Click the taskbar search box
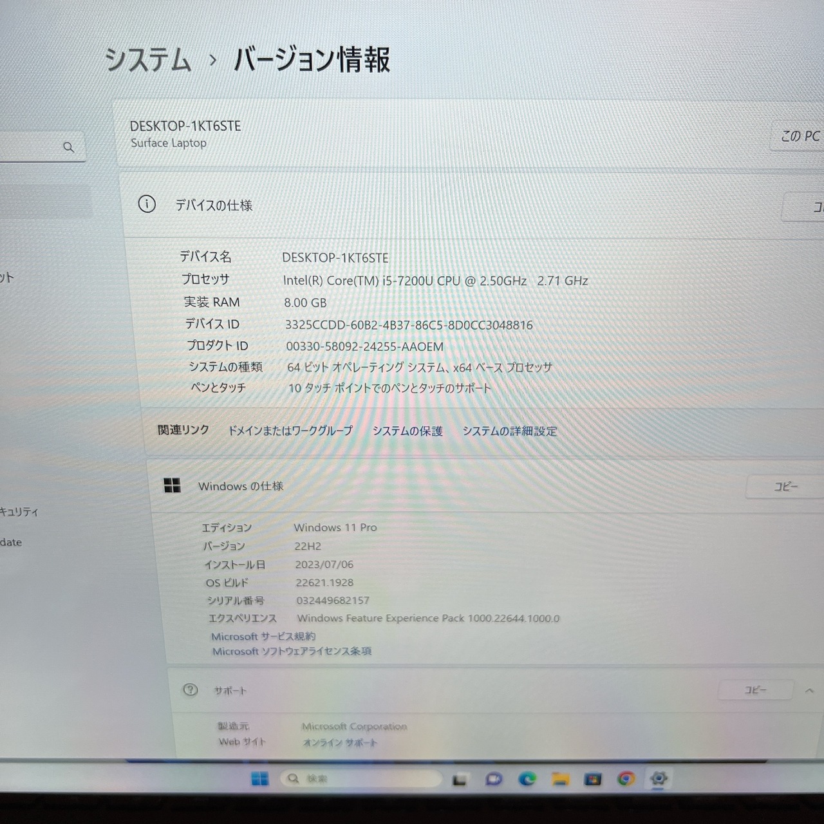 click(x=360, y=779)
